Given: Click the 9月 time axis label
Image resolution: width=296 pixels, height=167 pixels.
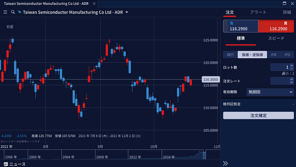Looking at the screenshot, I should [x=100, y=147].
